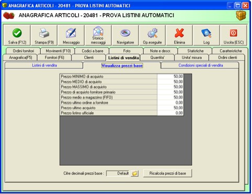252x194 pixels.
Task: Maximize the Anagrafica Articoli window
Action: click(x=238, y=6)
